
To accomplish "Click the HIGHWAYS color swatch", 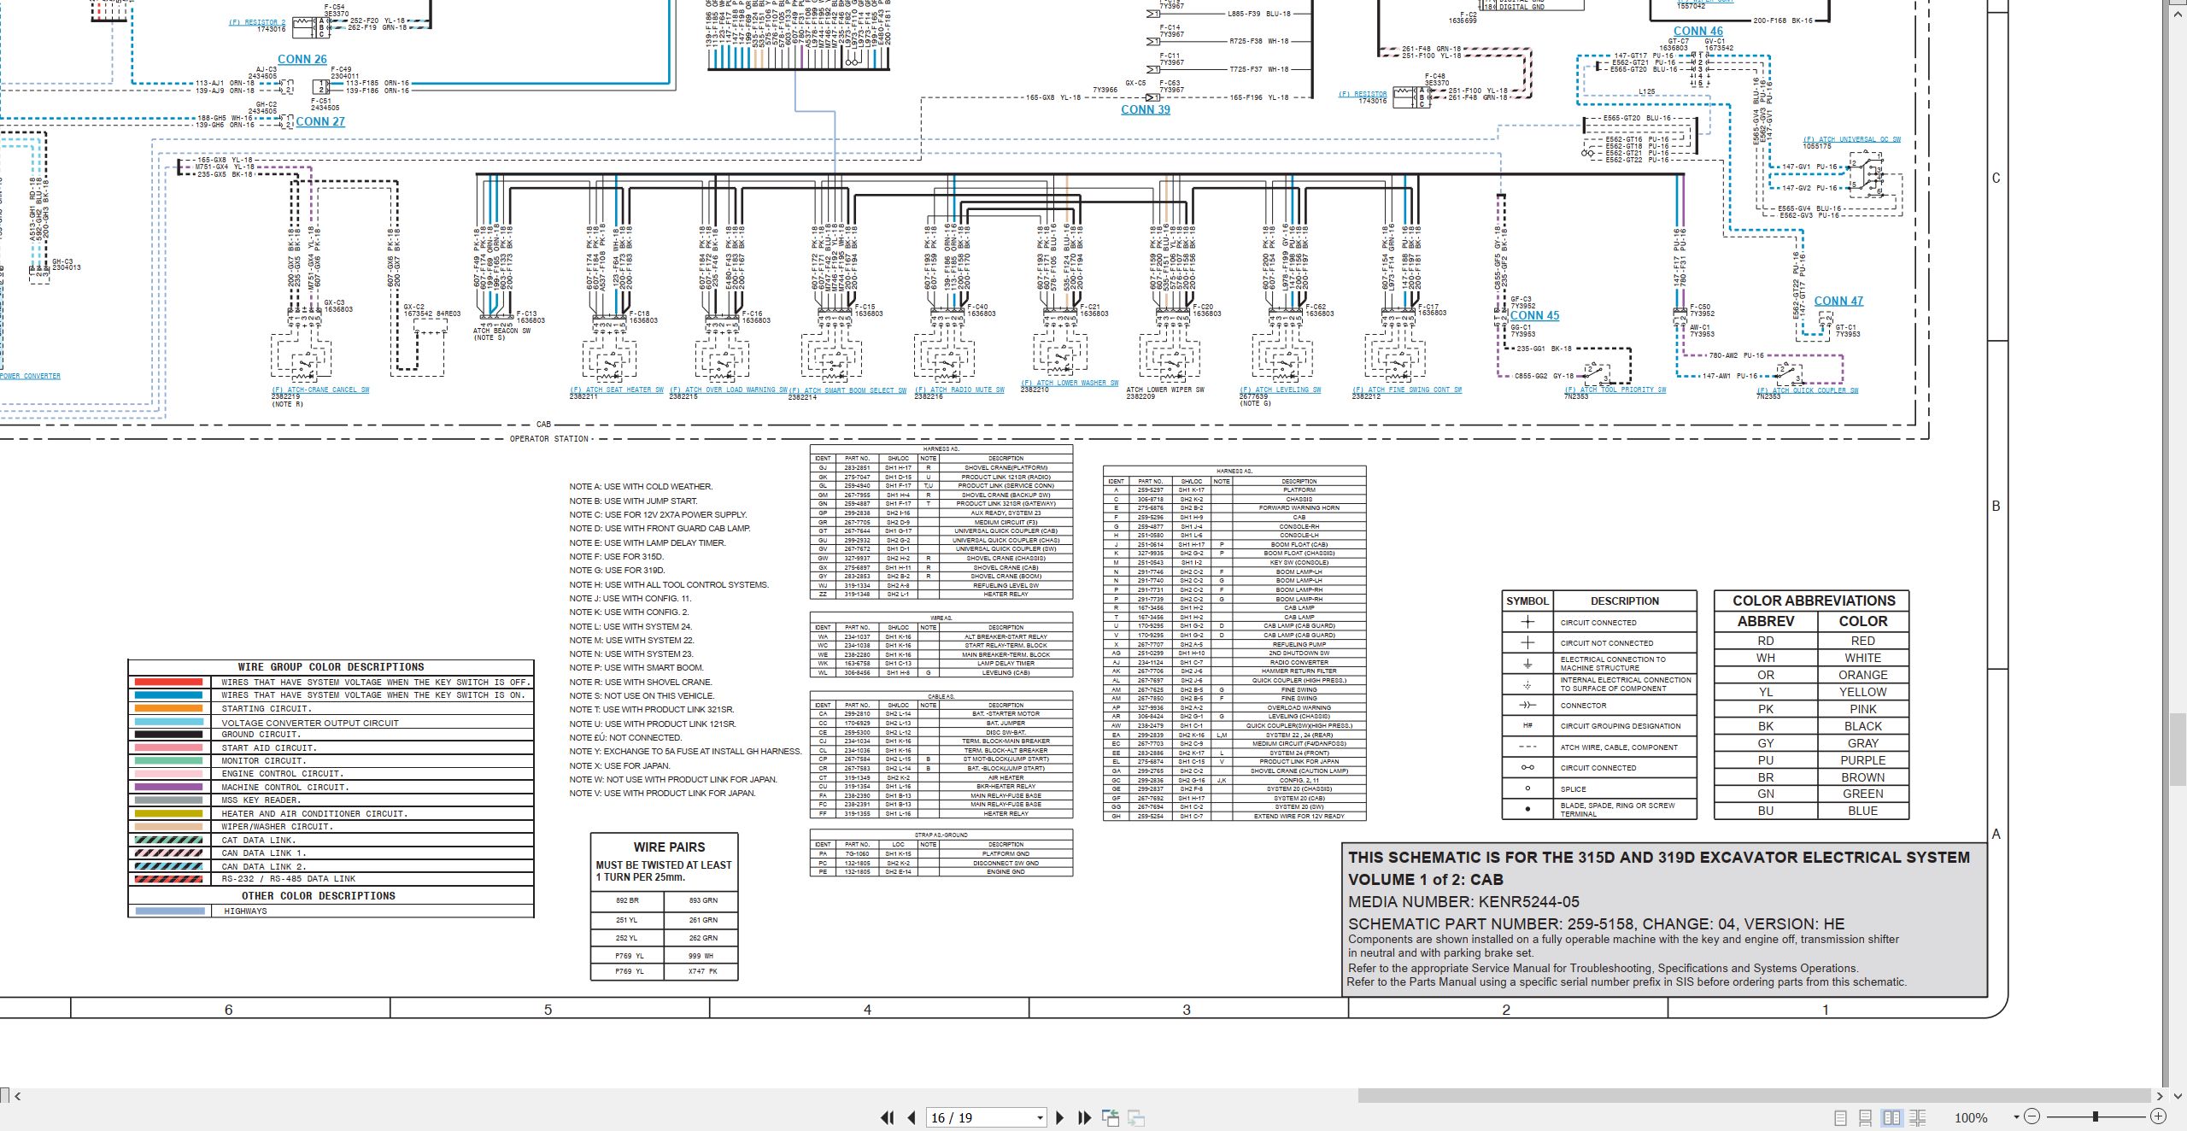I will (x=170, y=911).
